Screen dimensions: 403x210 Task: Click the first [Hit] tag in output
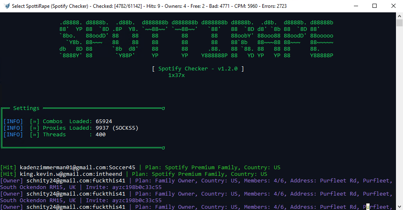pyautogui.click(x=8, y=168)
